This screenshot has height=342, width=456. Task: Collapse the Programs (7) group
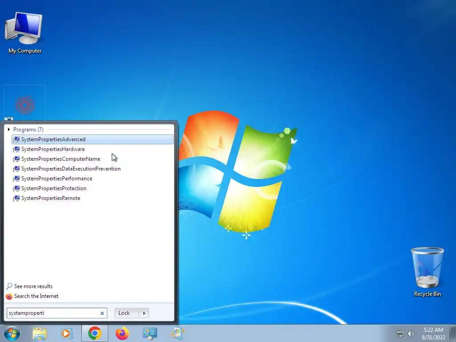pyautogui.click(x=9, y=130)
